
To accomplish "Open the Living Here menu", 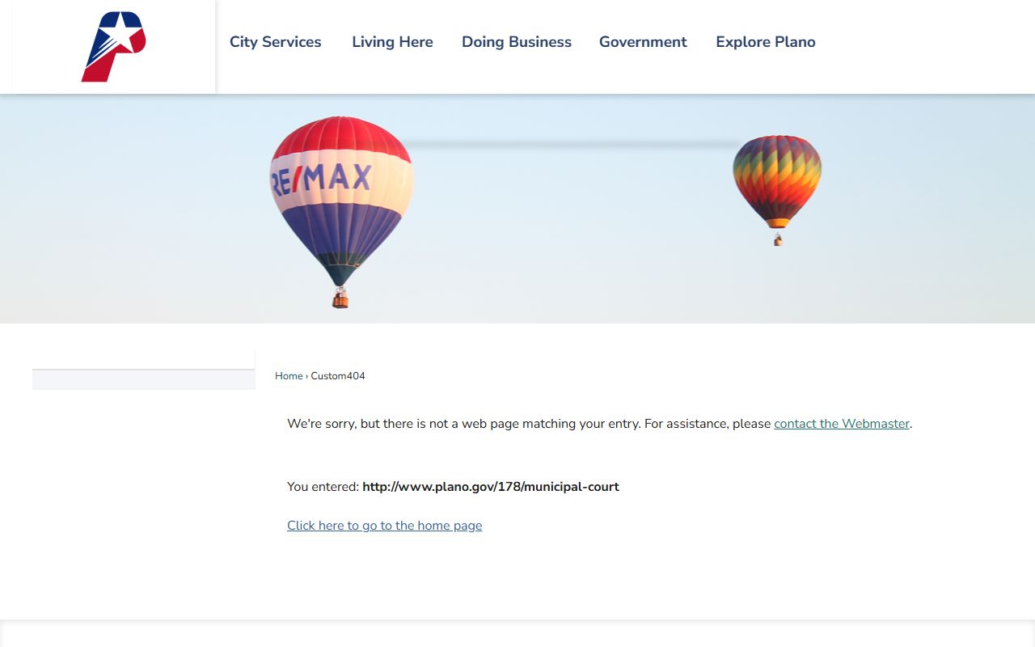I will click(x=392, y=42).
